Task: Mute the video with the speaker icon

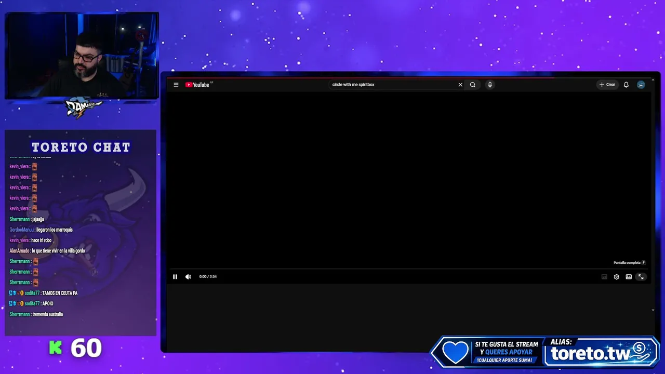Action: pos(188,277)
